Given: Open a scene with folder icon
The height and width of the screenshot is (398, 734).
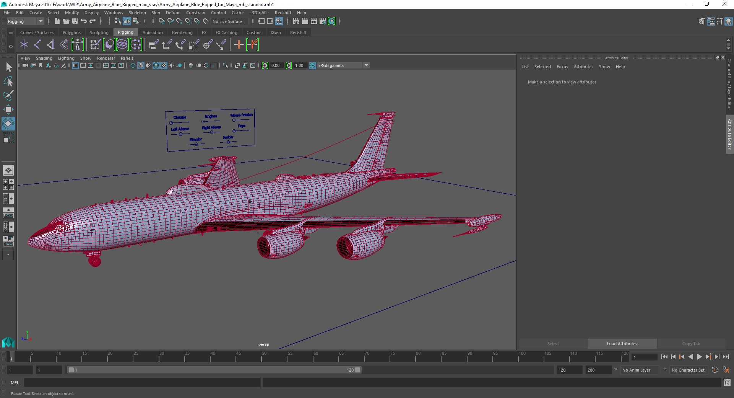Looking at the screenshot, I should pos(66,21).
